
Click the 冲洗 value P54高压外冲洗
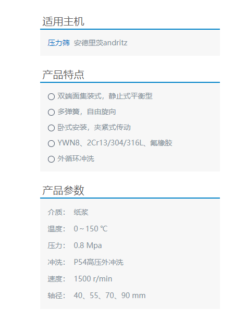point(98,262)
